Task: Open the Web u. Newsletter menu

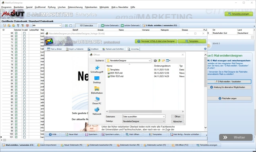Action: click(x=120, y=7)
